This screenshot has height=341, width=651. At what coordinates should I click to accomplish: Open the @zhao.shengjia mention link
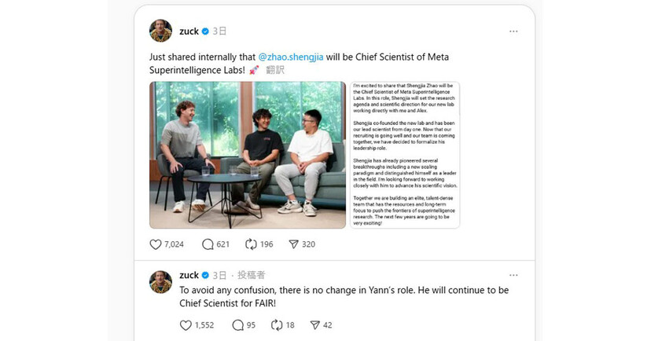[x=291, y=57]
